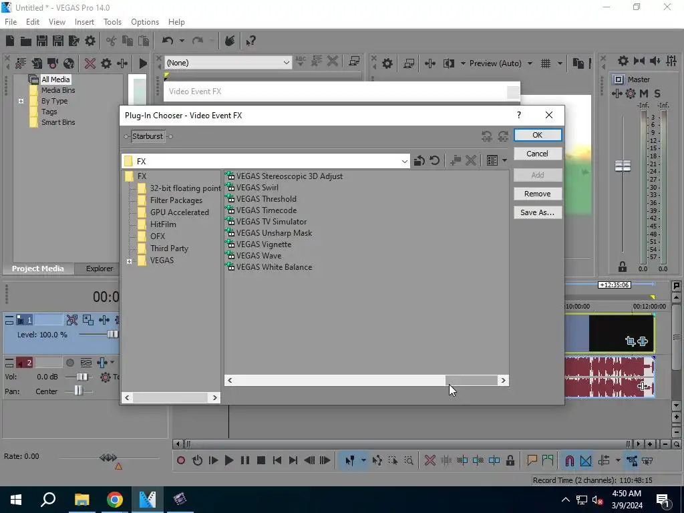Open the FX folder path dropdown
Viewport: 684px width, 513px height.
click(404, 162)
